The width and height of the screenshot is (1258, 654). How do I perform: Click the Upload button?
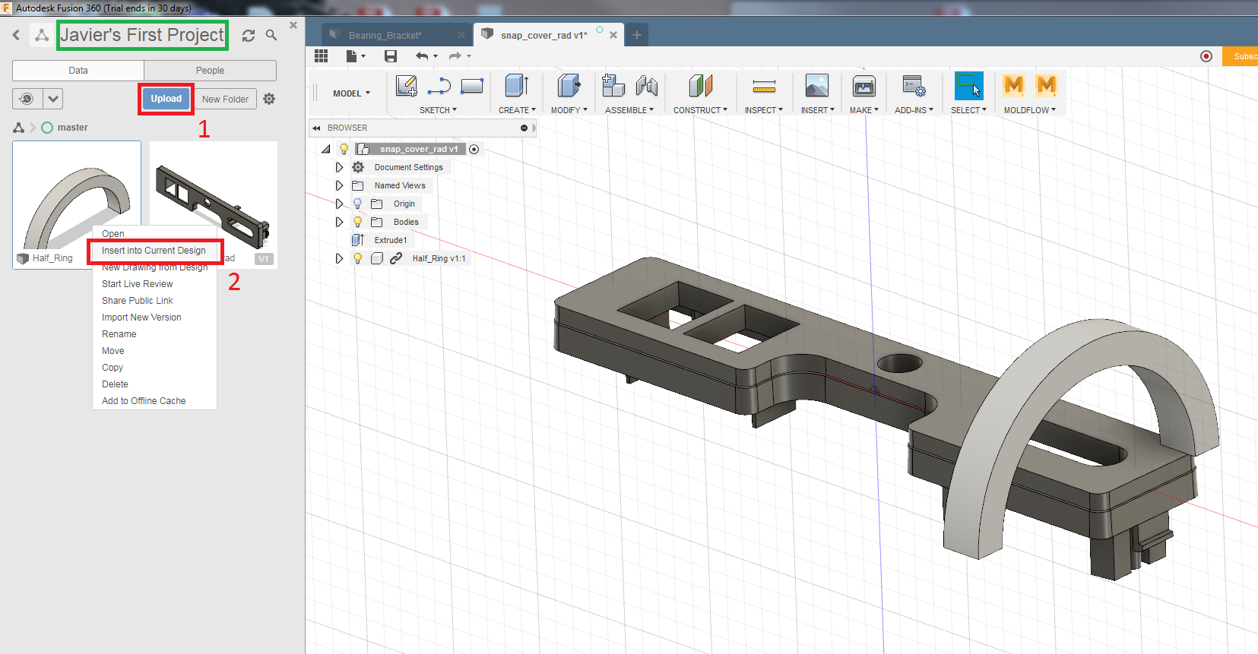tap(166, 99)
